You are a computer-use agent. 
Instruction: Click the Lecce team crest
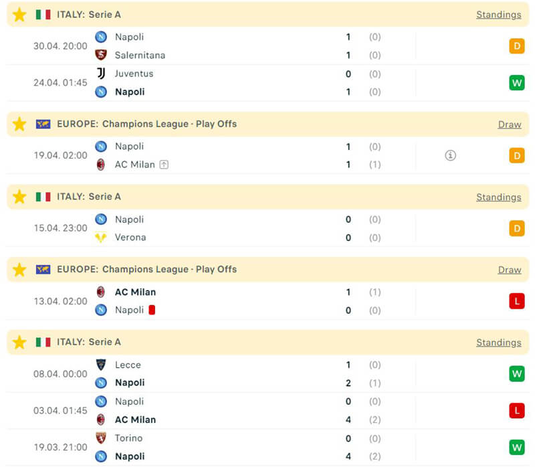[x=101, y=365]
